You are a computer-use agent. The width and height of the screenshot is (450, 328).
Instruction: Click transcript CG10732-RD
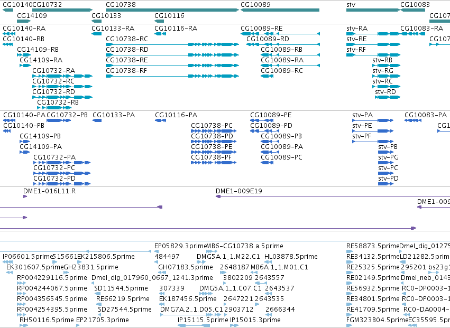point(53,92)
